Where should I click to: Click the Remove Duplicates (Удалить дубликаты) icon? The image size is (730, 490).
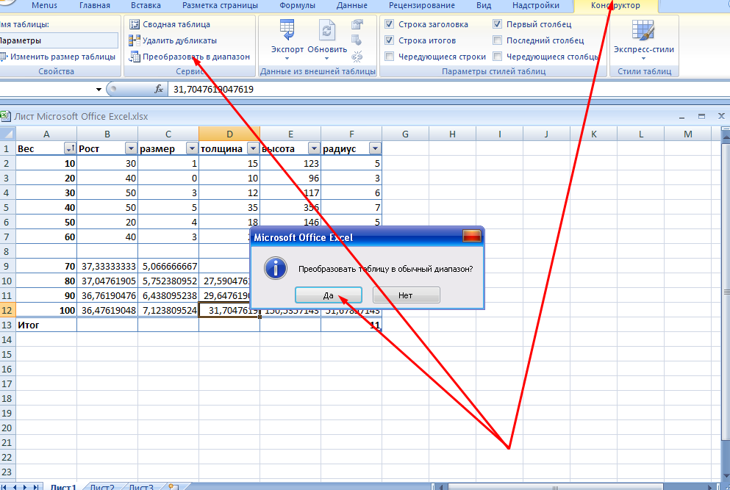point(135,40)
